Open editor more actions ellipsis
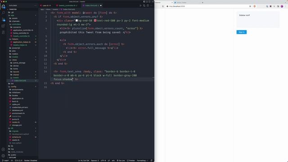 [151, 6]
